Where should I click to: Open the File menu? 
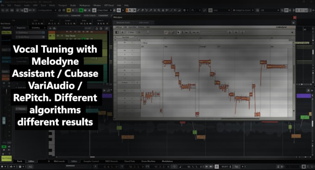coord(3,6)
